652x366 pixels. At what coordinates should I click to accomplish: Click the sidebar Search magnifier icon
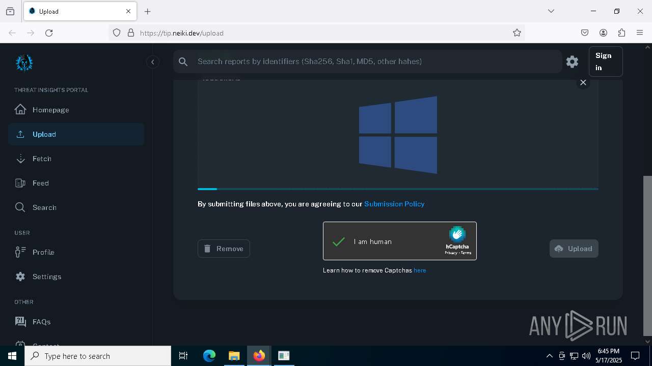20,207
